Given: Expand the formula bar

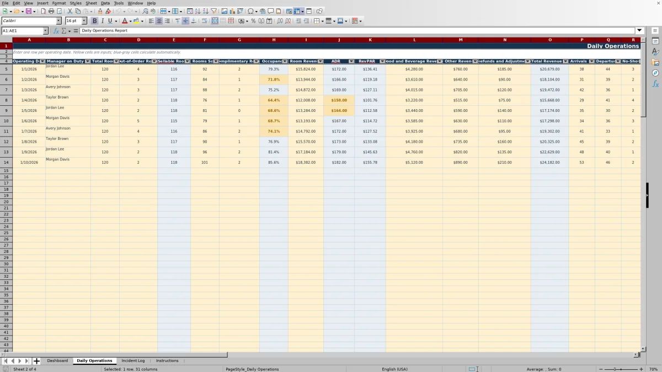Looking at the screenshot, I should (640, 31).
